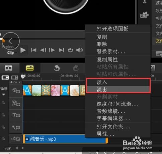Select the green meadow clip thumbnail
The image size is (162, 154).
point(37,90)
